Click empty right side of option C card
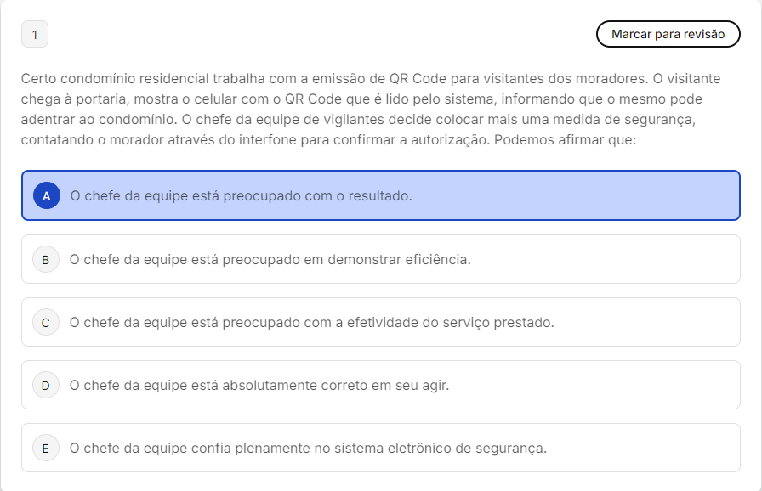This screenshot has width=762, height=491. coord(663,322)
